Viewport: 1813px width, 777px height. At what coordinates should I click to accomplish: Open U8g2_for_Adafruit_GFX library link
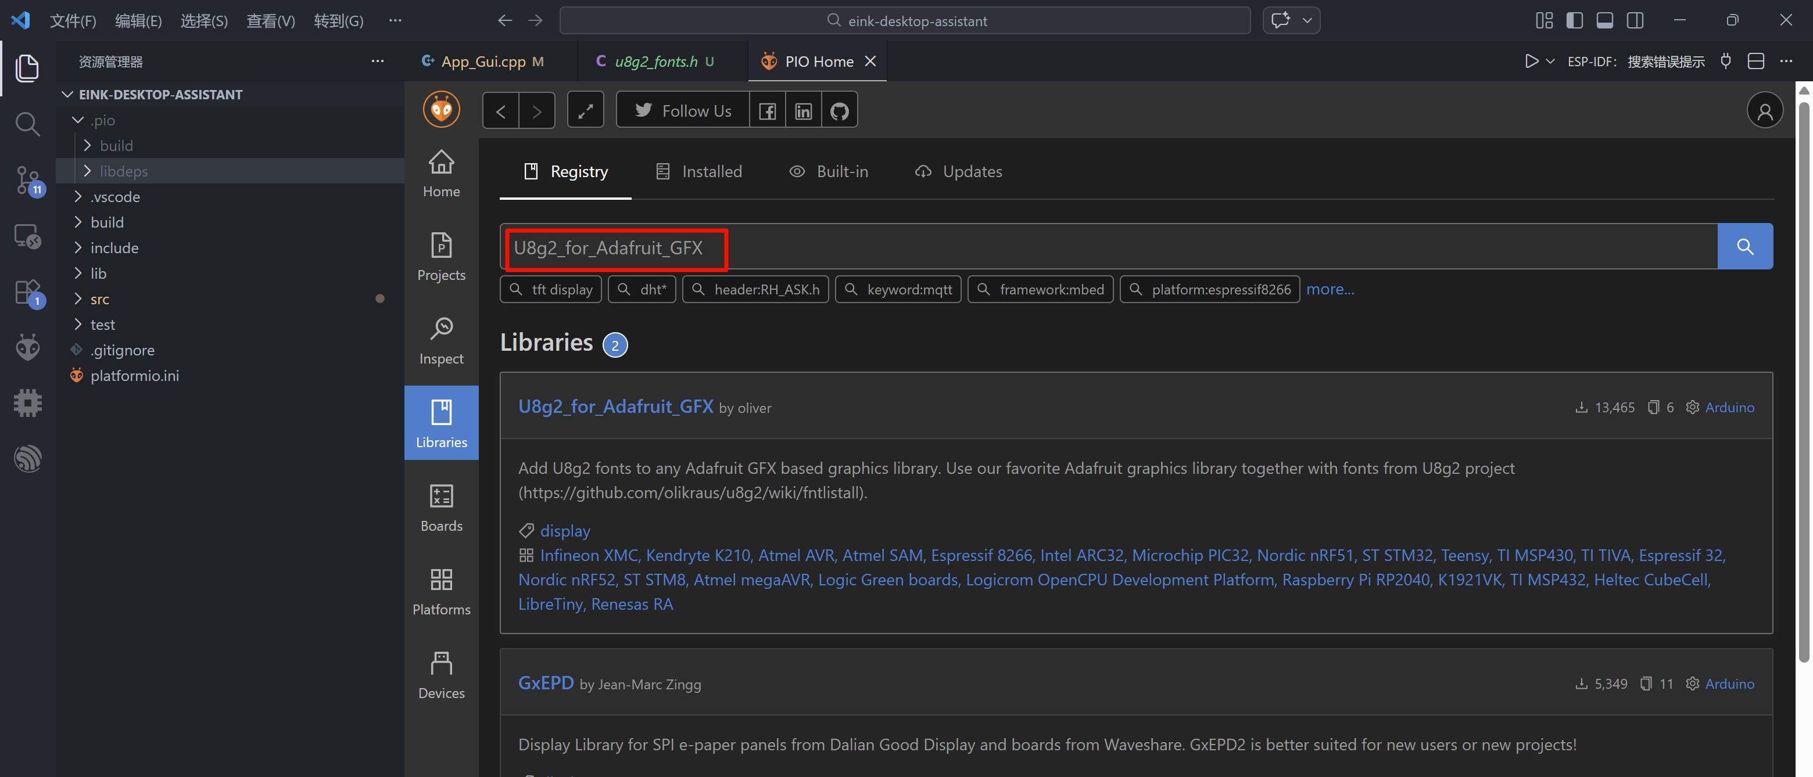coord(615,407)
